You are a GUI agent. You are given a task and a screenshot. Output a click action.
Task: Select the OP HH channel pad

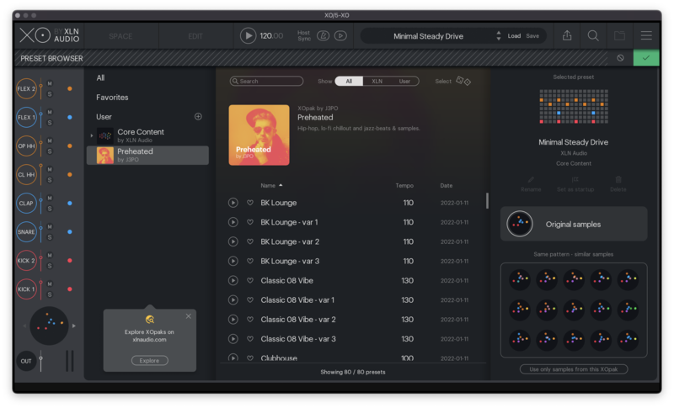tap(26, 146)
